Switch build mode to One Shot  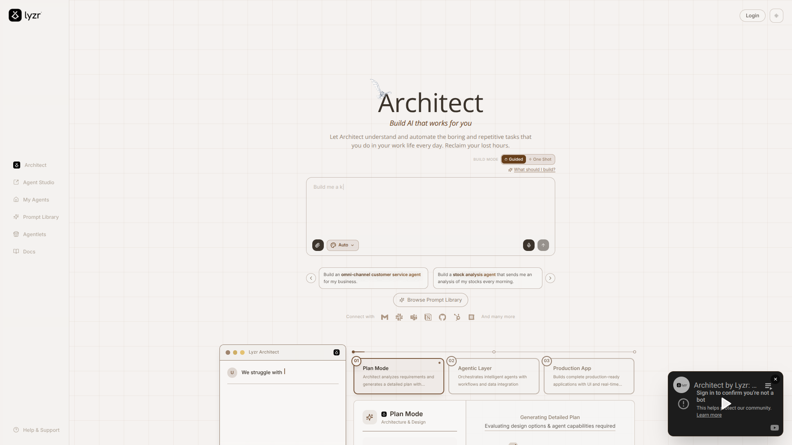[540, 159]
